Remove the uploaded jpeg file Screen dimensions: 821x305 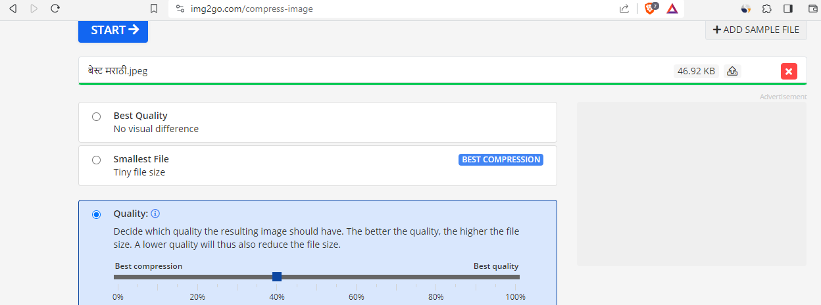pyautogui.click(x=789, y=71)
